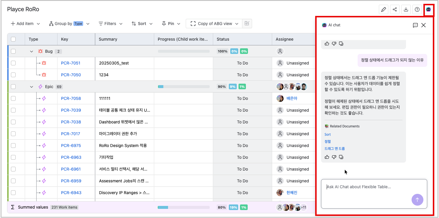Open work item PCR-7058
The height and width of the screenshot is (218, 439).
71,98
